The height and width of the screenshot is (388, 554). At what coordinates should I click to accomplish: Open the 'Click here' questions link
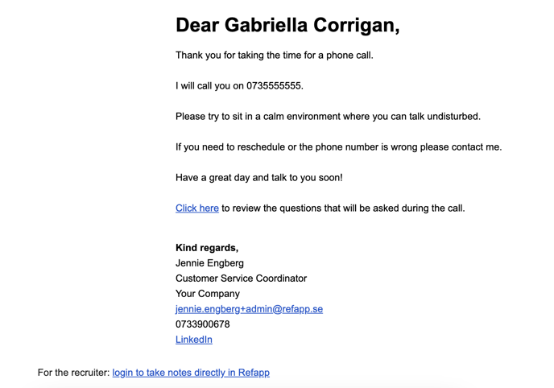(197, 208)
